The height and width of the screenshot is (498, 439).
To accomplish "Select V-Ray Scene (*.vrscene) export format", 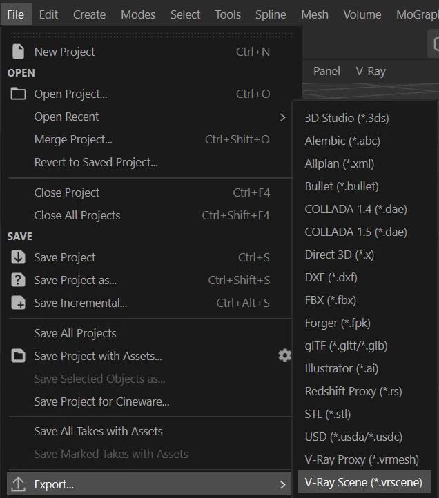I will pos(364,481).
